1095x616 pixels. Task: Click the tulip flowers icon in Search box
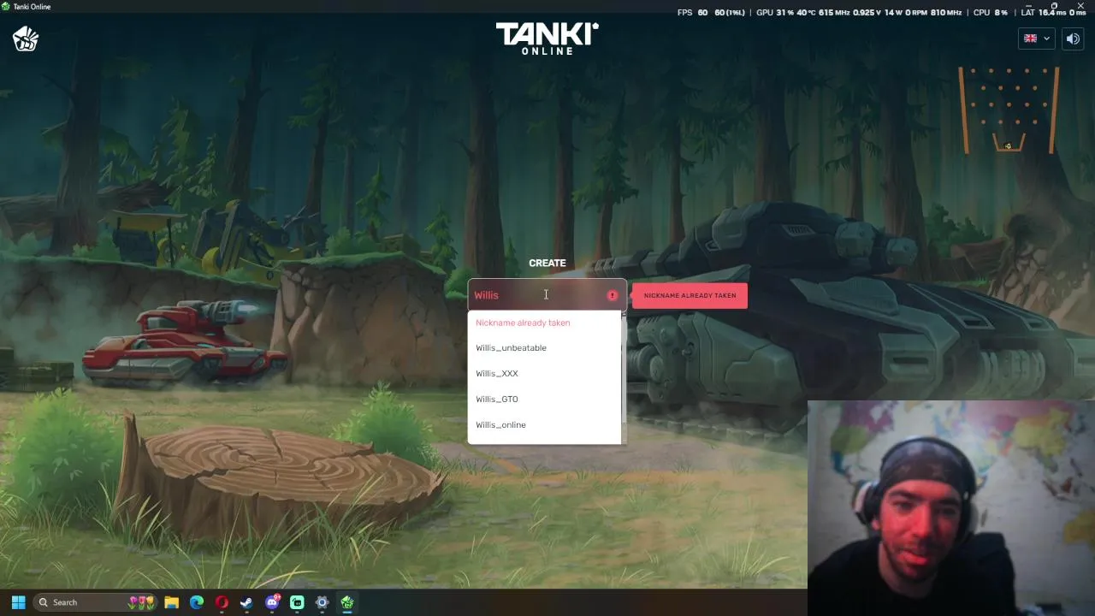pyautogui.click(x=141, y=602)
